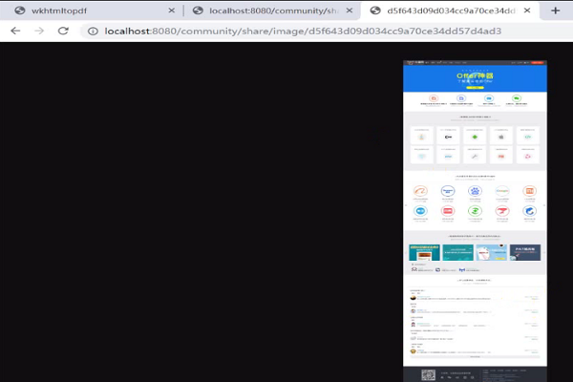
Task: Open a new browser tab
Action: click(x=555, y=11)
